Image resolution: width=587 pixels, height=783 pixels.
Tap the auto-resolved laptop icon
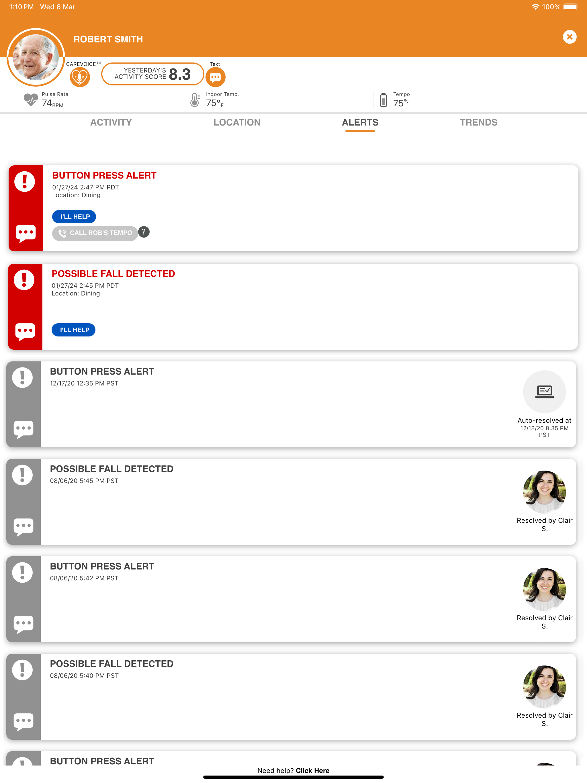click(544, 391)
